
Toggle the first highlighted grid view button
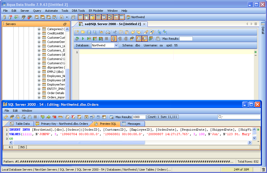(x=81, y=17)
